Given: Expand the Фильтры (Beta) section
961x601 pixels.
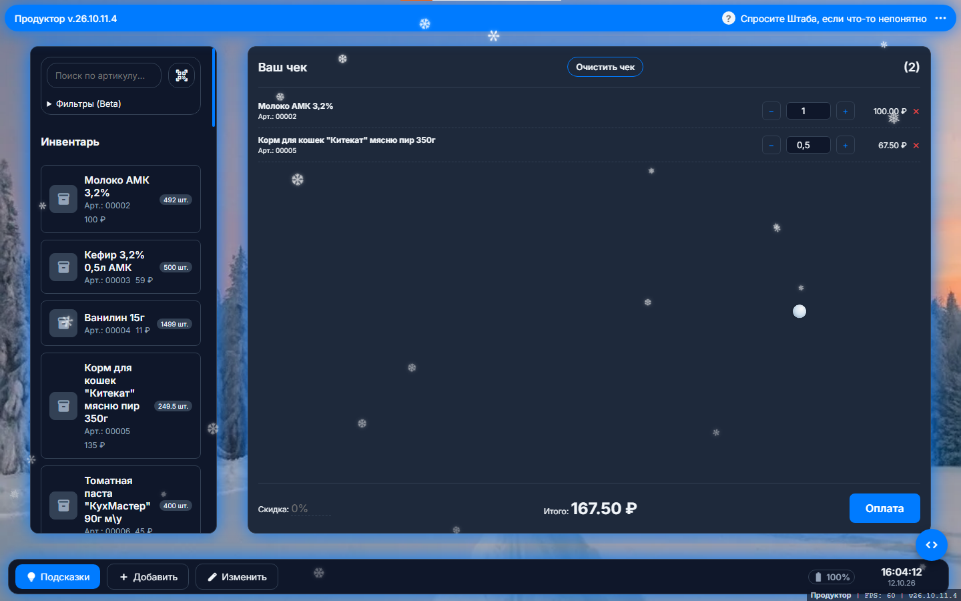Looking at the screenshot, I should pyautogui.click(x=84, y=104).
